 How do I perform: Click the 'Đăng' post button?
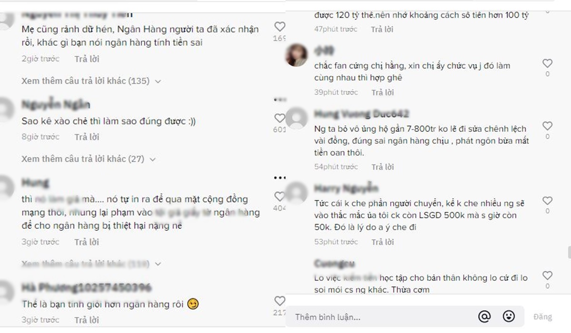click(x=542, y=317)
